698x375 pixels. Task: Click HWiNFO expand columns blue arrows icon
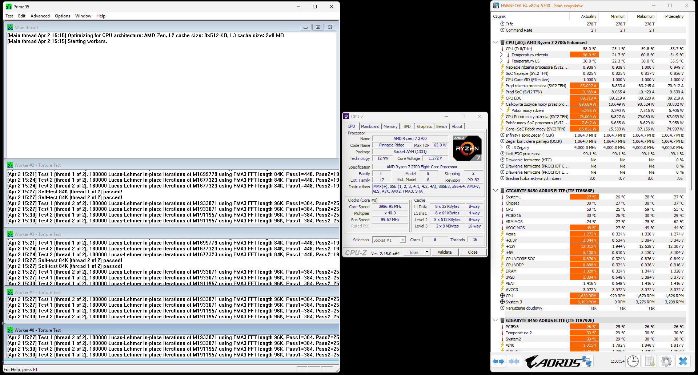pyautogui.click(x=498, y=362)
